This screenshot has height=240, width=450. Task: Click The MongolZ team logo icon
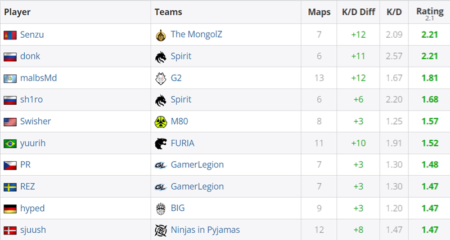(161, 35)
